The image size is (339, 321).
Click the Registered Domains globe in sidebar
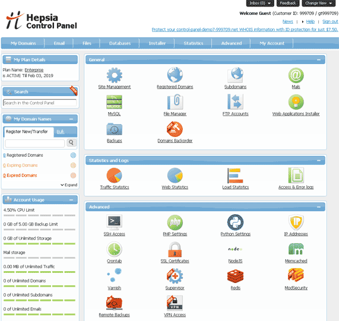click(73, 155)
